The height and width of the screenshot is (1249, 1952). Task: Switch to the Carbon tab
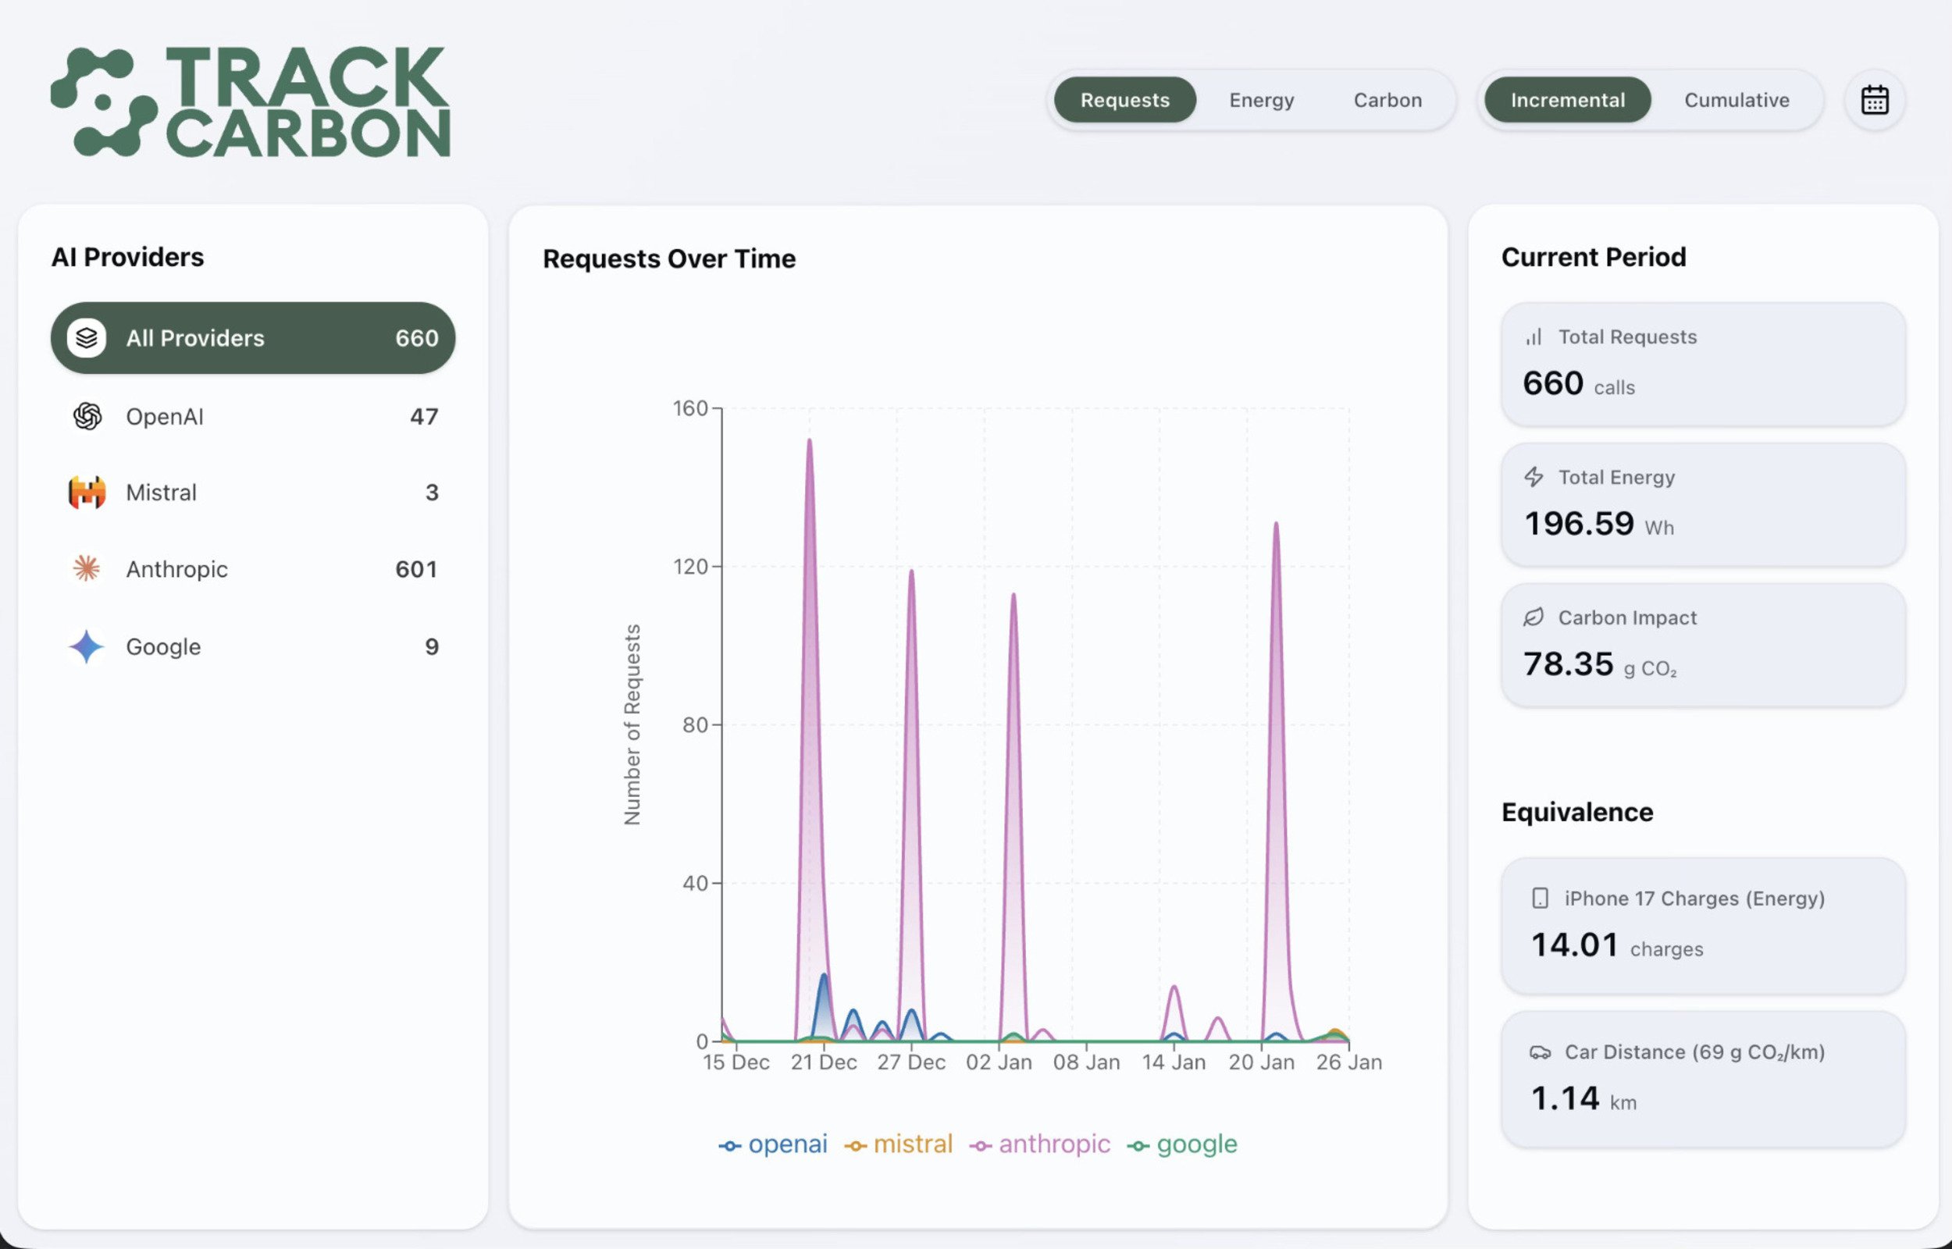pos(1387,100)
